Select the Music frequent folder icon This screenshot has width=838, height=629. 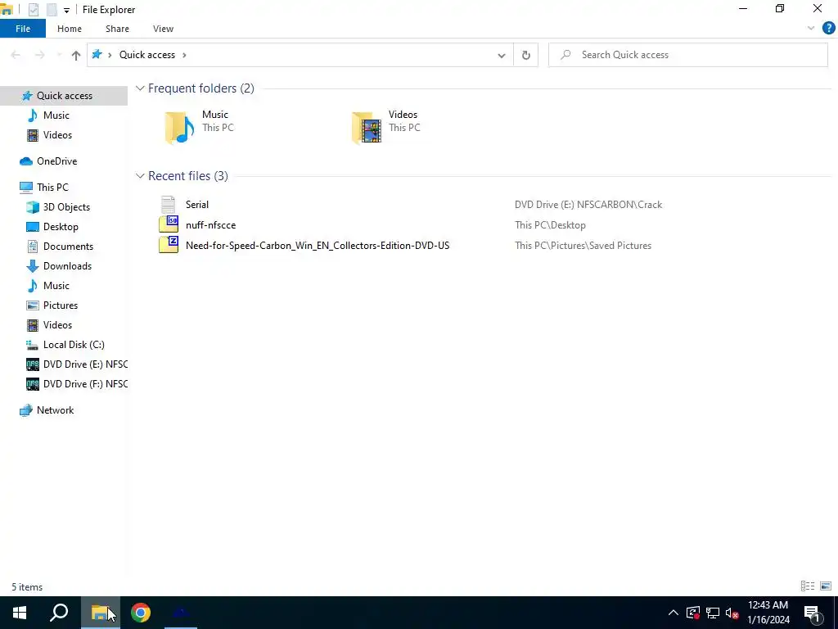coord(179,128)
